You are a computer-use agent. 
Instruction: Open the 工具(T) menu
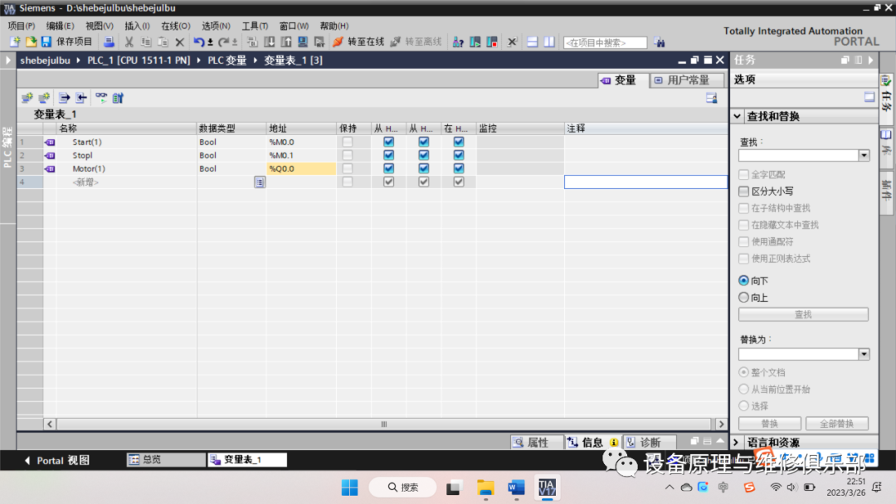point(254,26)
